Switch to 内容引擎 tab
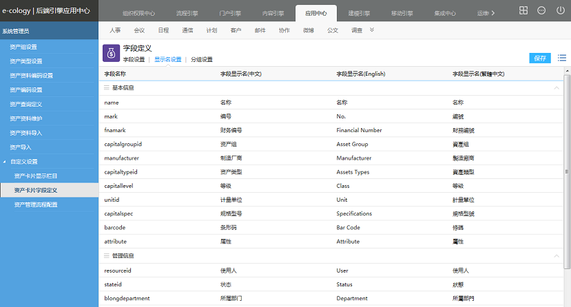The height and width of the screenshot is (307, 571). point(273,14)
